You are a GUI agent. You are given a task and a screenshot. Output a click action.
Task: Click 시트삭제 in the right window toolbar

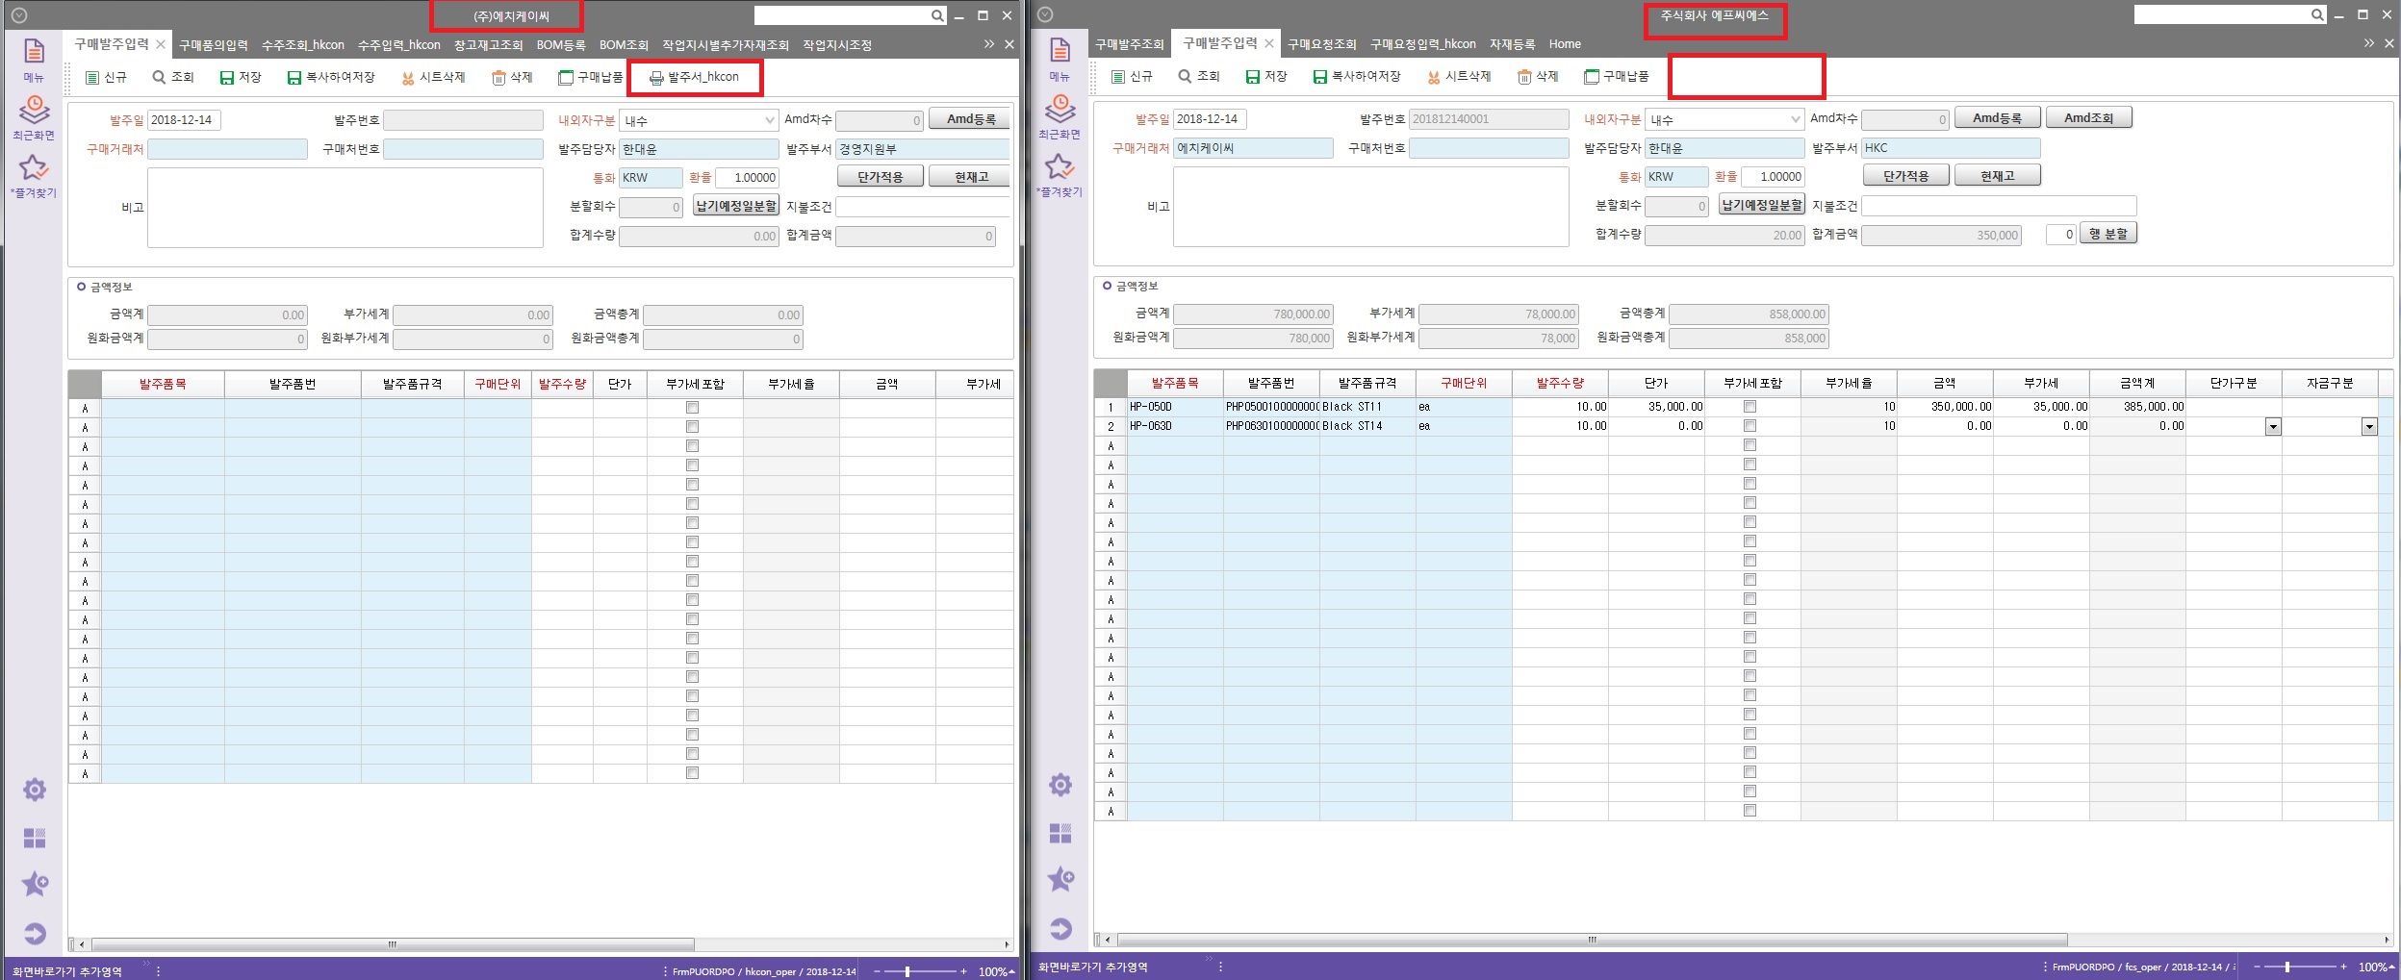(1459, 76)
